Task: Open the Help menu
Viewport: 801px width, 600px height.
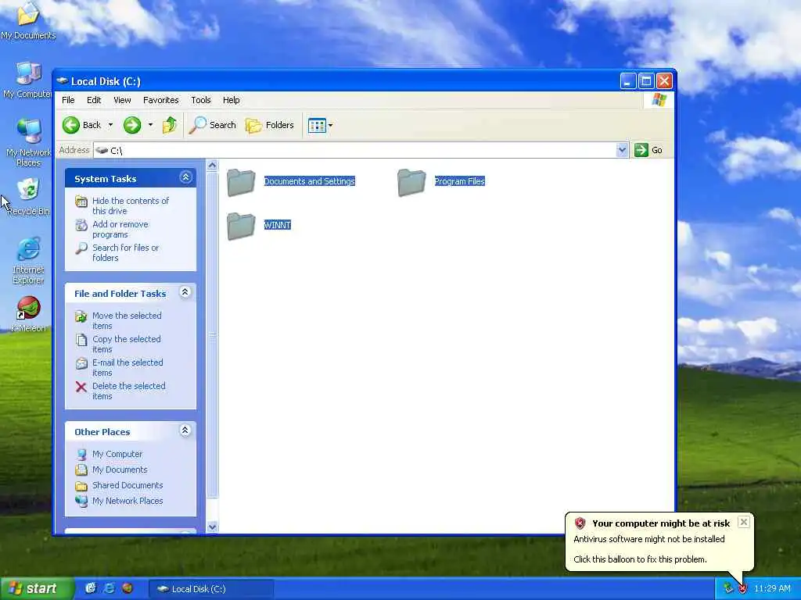Action: tap(232, 100)
